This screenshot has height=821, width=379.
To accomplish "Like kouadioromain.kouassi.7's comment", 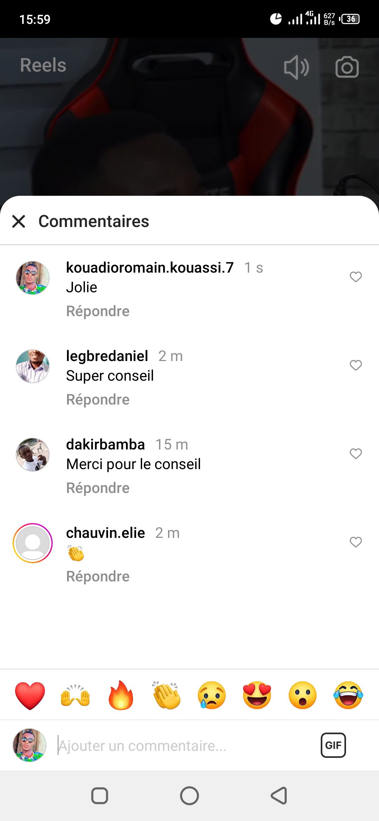I will pyautogui.click(x=355, y=277).
